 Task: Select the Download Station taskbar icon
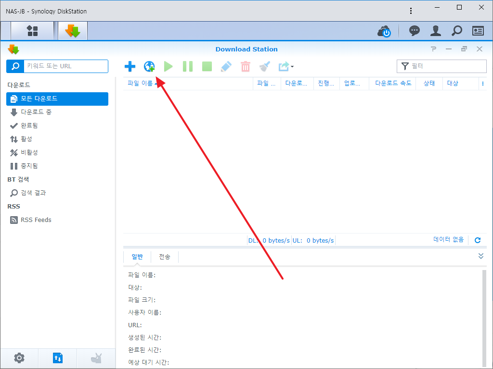(x=73, y=31)
